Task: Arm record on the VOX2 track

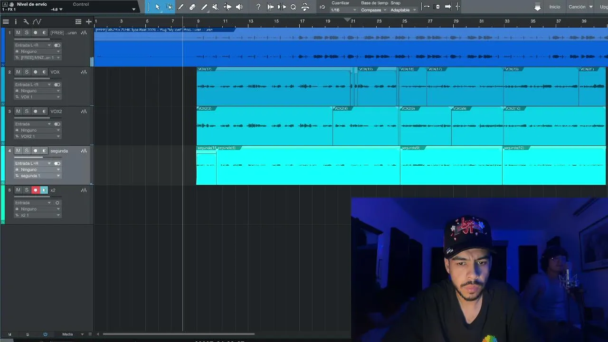Action: [35, 112]
